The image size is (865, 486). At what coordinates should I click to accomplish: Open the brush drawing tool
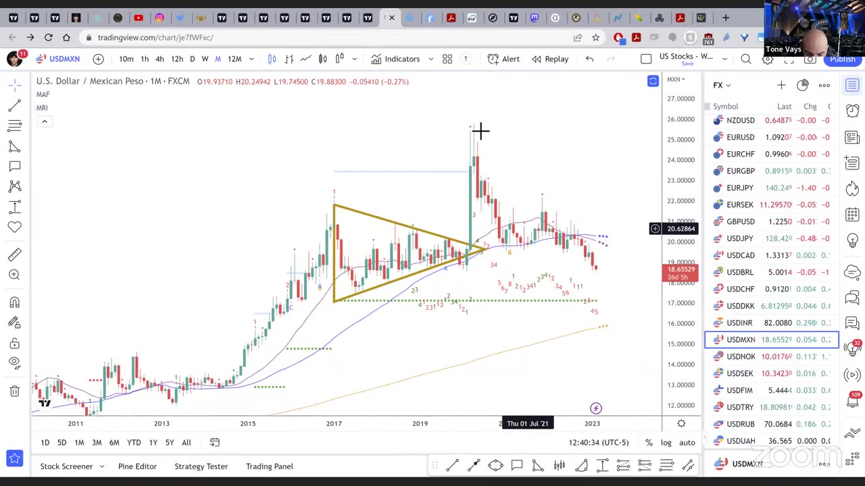tap(14, 146)
